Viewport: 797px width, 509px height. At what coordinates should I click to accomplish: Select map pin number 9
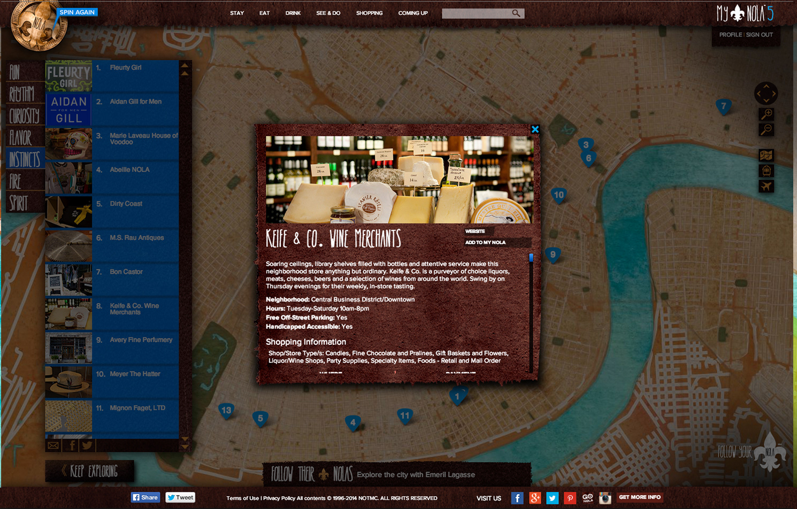tap(553, 254)
